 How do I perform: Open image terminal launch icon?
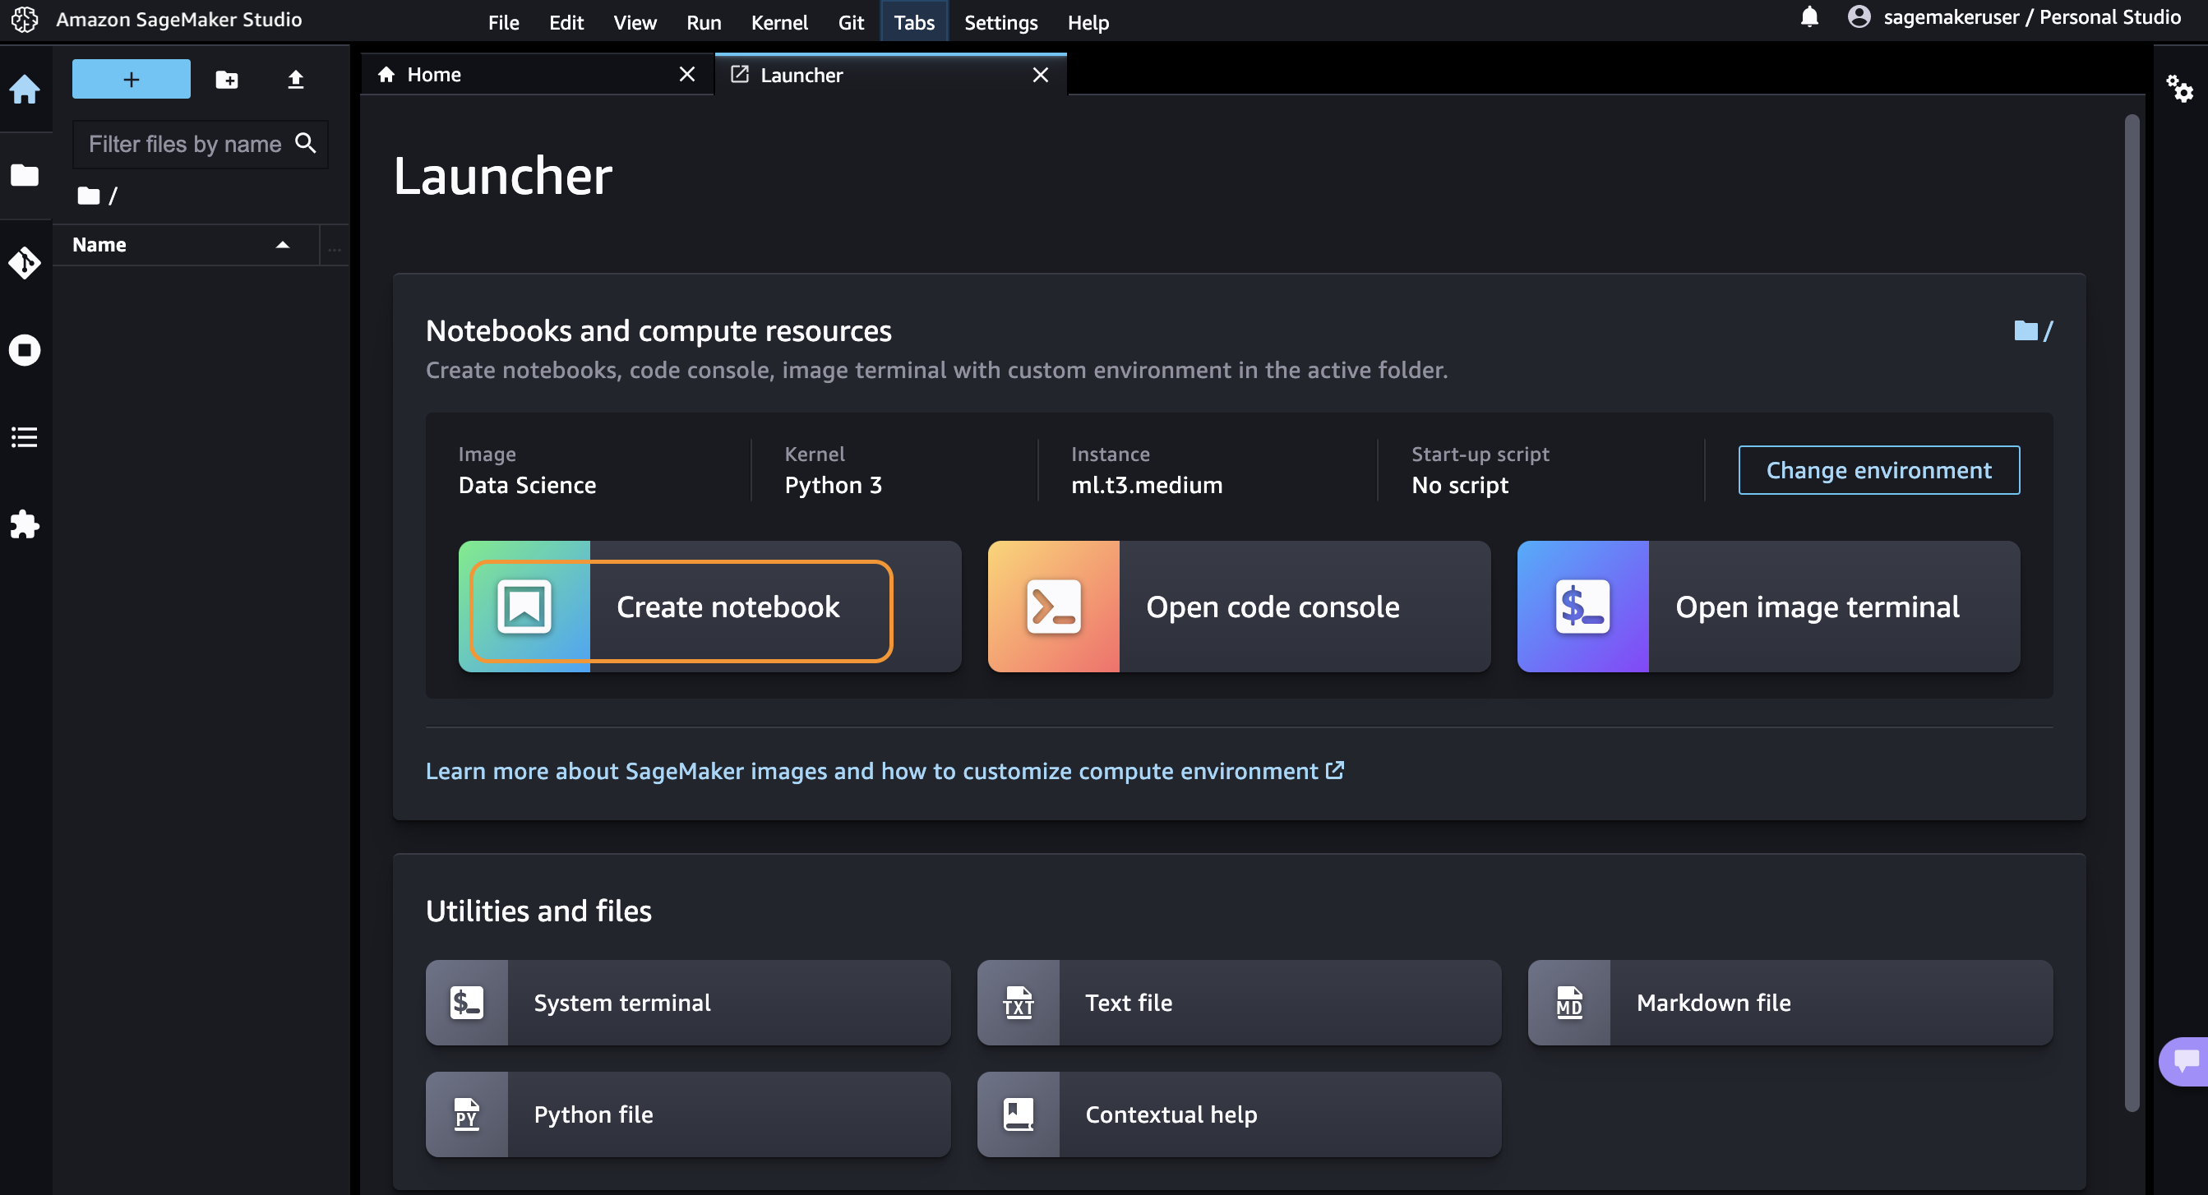[1582, 607]
